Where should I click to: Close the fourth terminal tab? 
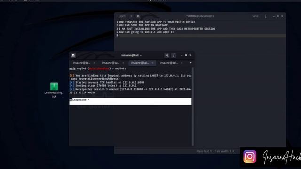pos(182,63)
